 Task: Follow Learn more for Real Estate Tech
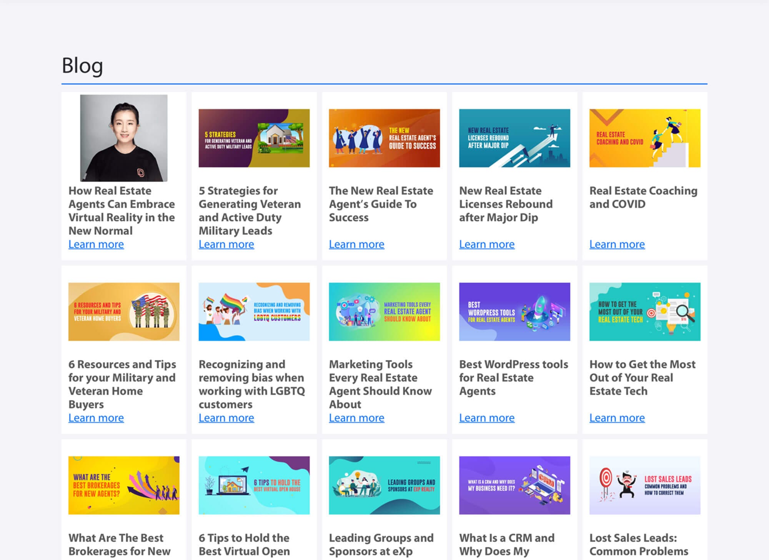click(x=617, y=418)
